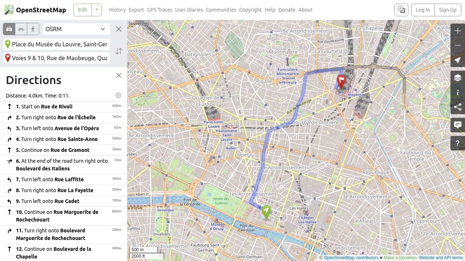465x261 pixels.
Task: Click the green start pin on map
Action: [266, 212]
